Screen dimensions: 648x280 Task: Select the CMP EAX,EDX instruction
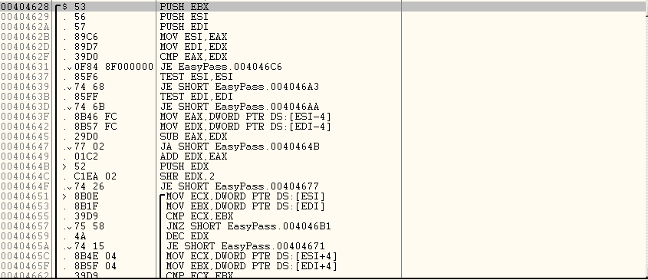pyautogui.click(x=193, y=57)
